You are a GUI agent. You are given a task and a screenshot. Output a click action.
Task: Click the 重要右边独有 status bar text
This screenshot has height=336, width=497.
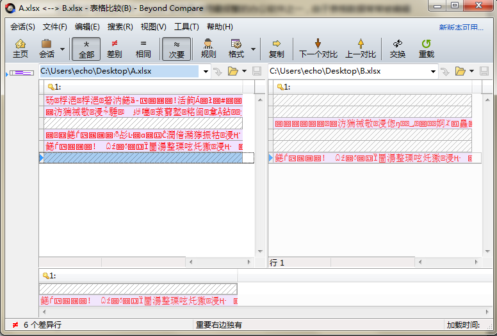tap(218, 325)
